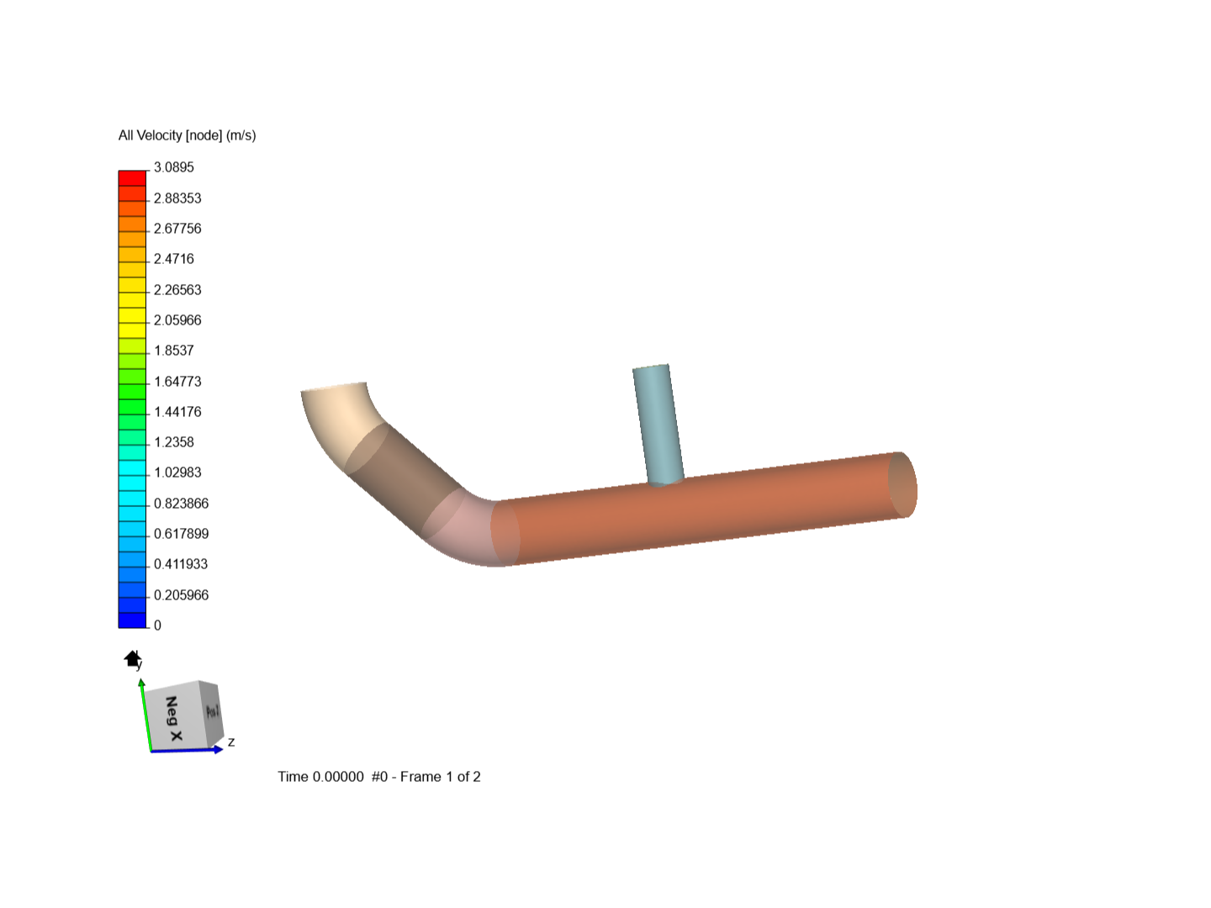Viewport: 1211px width, 908px height.
Task: Pick the dark blue band beside legend value 0
Action: pos(132,620)
